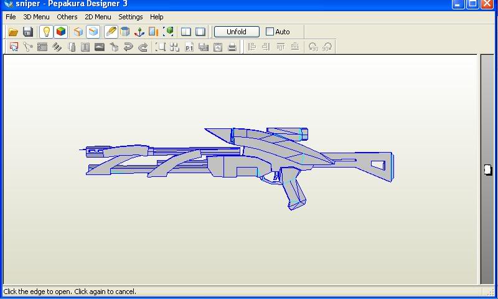Click the four-squares arrange parts icon
The width and height of the screenshot is (498, 299).
pyautogui.click(x=175, y=47)
